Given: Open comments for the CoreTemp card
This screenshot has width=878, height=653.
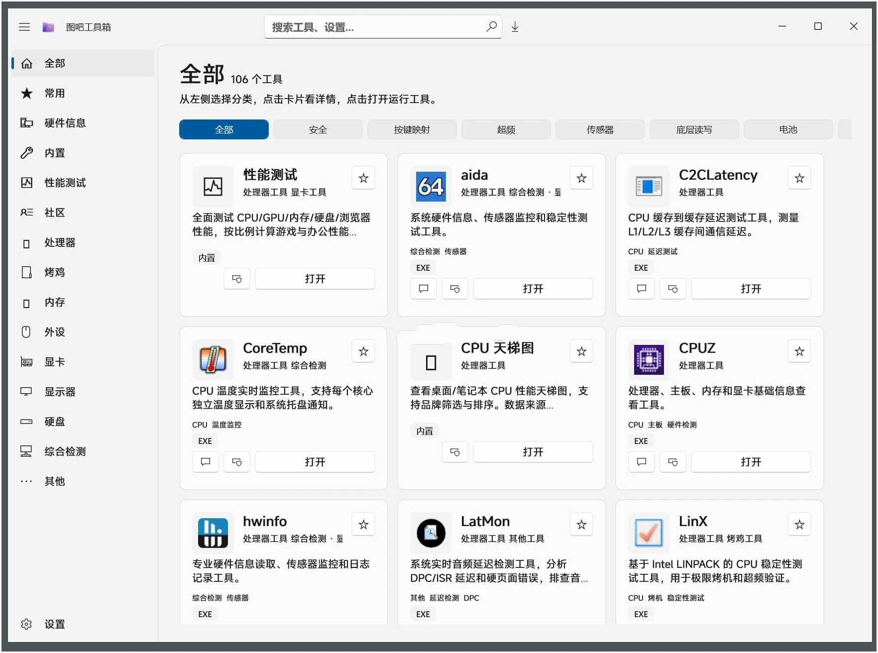Looking at the screenshot, I should pyautogui.click(x=206, y=462).
